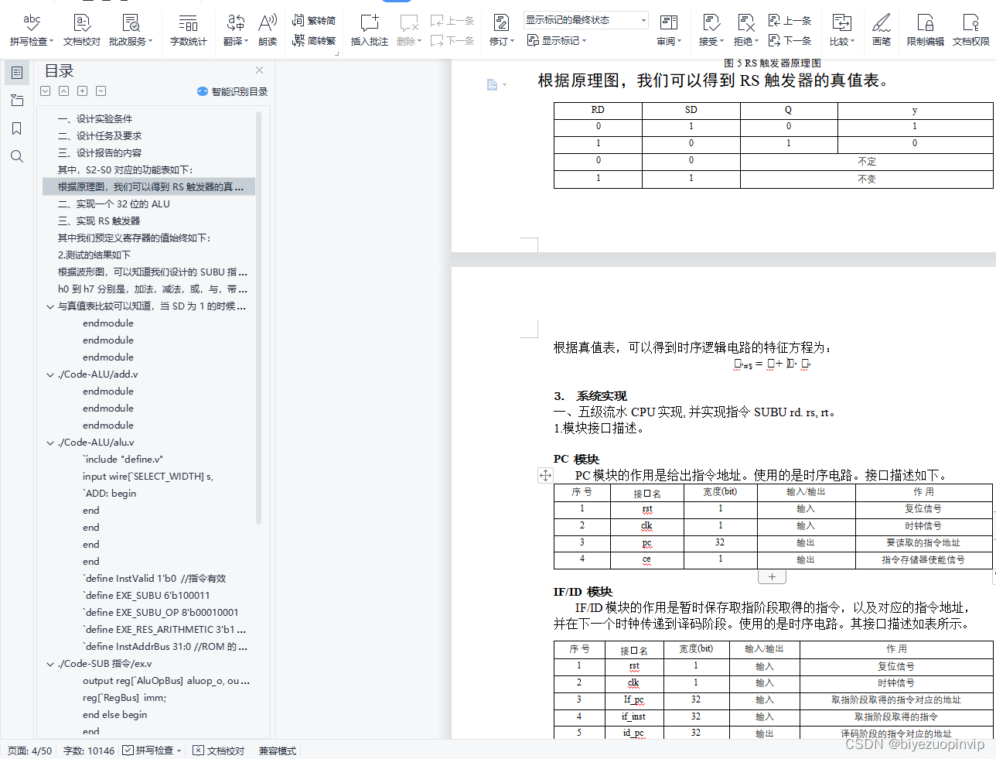Open the 翻译 dropdown arrow
Screen dimensions: 996x759
pos(246,42)
